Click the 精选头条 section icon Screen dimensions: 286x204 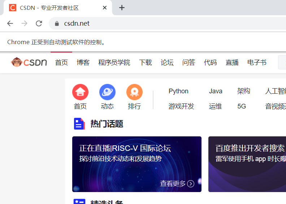coord(79,201)
